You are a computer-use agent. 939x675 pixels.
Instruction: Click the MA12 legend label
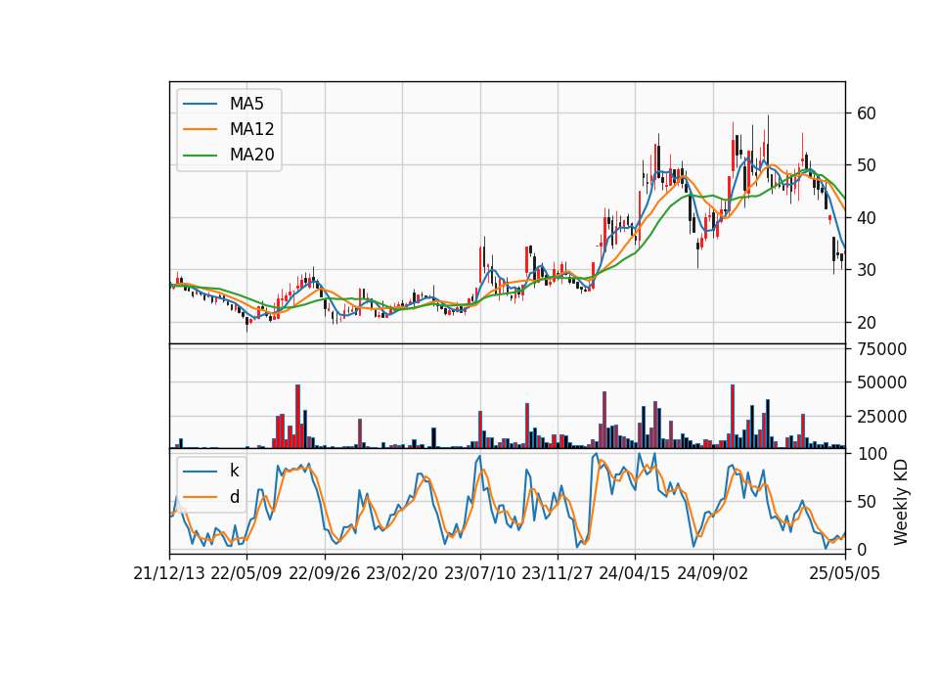point(251,129)
